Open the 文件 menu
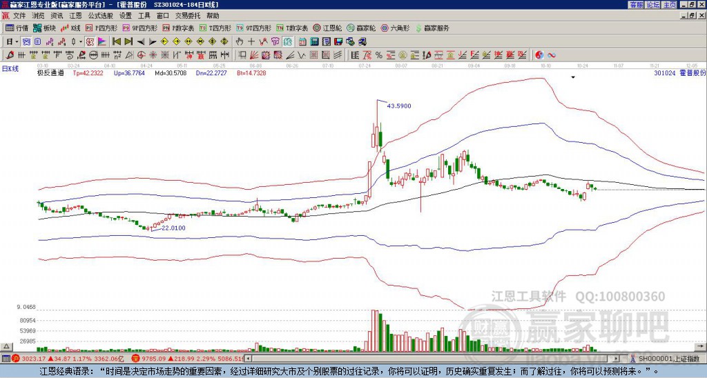Image resolution: width=707 pixels, height=378 pixels. tap(19, 16)
